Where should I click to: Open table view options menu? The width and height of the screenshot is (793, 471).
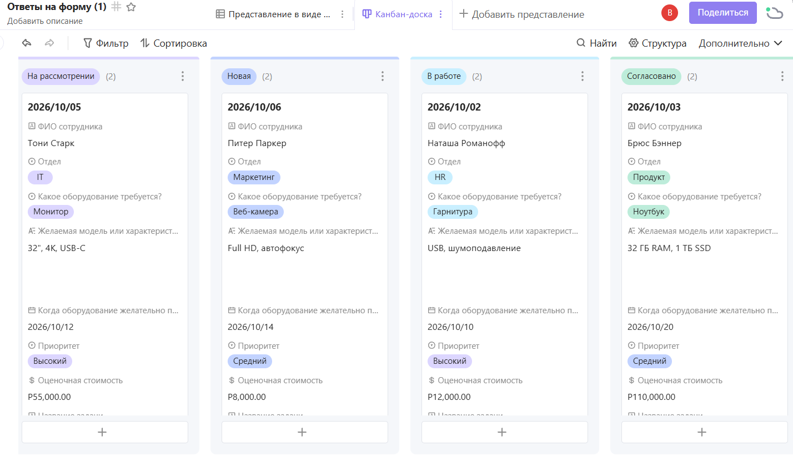coord(342,14)
